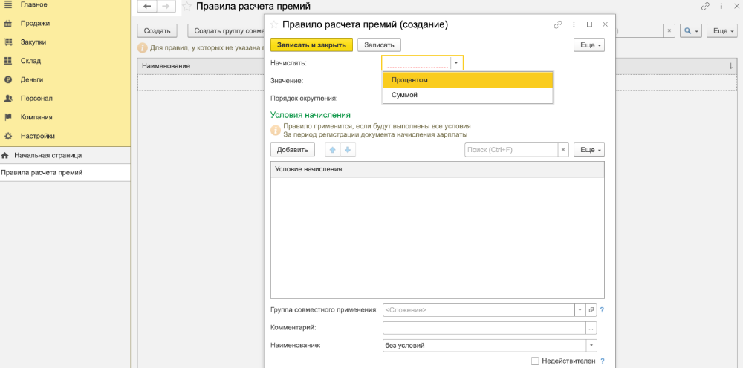Click Создать группу совместного применения button
The image size is (743, 368).
click(226, 30)
